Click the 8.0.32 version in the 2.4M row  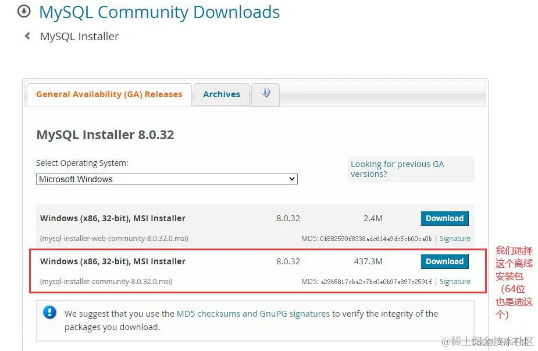point(288,218)
